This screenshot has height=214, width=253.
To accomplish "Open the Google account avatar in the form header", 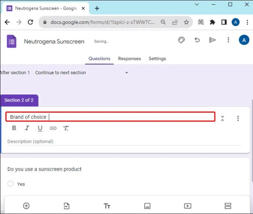I will (244, 40).
